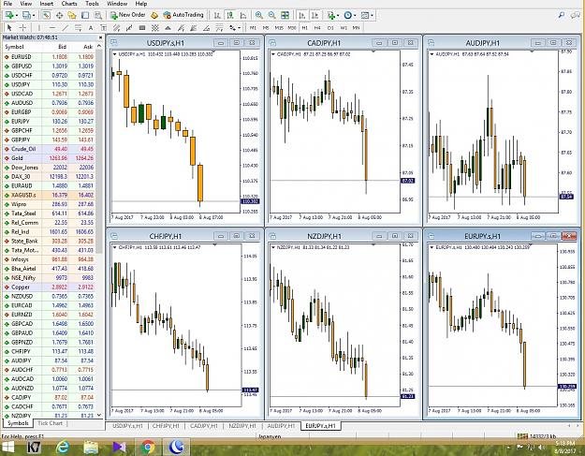The image size is (585, 456).
Task: Open the Tools menu
Action: (x=92, y=4)
